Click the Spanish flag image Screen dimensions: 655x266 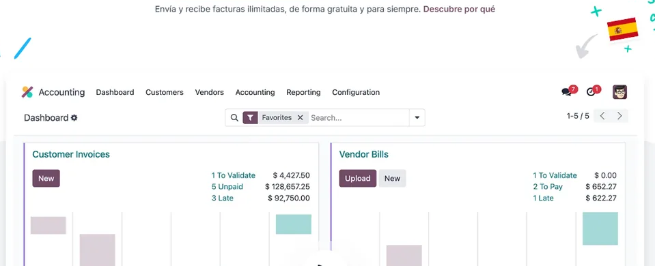(622, 29)
